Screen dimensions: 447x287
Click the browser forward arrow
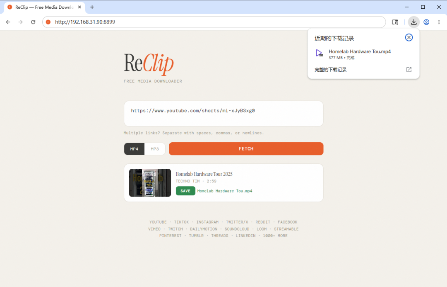click(x=21, y=22)
